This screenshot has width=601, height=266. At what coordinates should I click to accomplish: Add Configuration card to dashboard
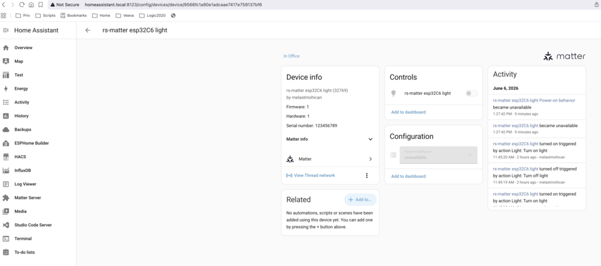coord(408,176)
